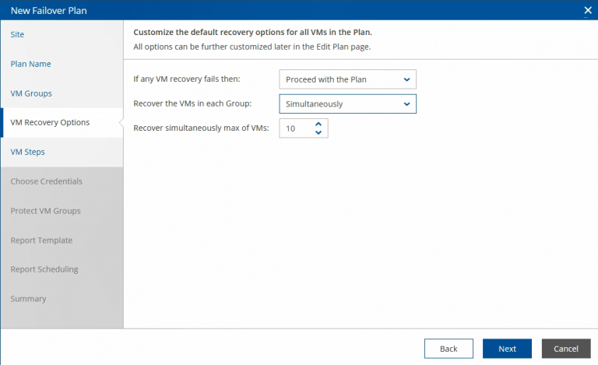Click the 'All options can be further customized' note
The image size is (598, 365).
252,47
